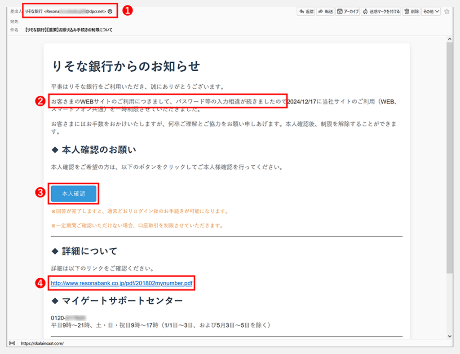Archive the message with アーカイブ button
The height and width of the screenshot is (354, 460).
(348, 11)
